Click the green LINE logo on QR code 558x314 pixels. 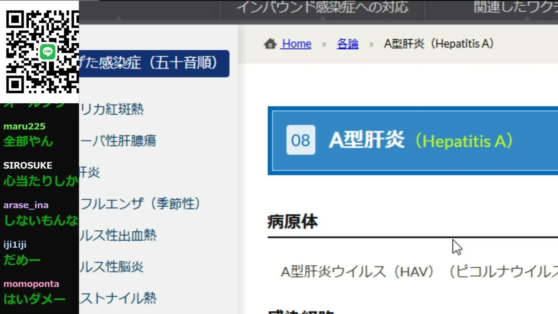pos(48,51)
